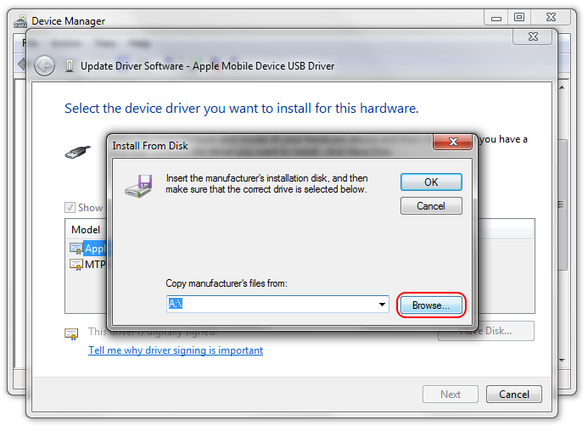Select the Apple driver model row
Image resolution: width=588 pixels, height=431 pixels.
point(88,249)
